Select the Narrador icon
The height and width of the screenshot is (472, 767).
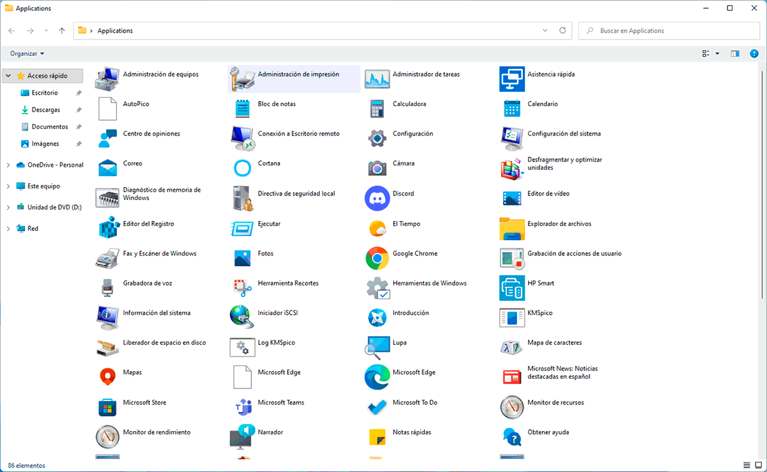[x=242, y=437]
